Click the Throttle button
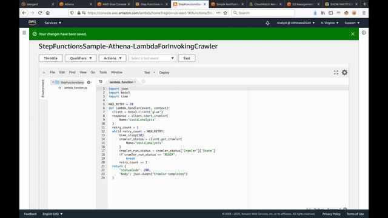This screenshot has height=218, width=388. click(x=50, y=58)
